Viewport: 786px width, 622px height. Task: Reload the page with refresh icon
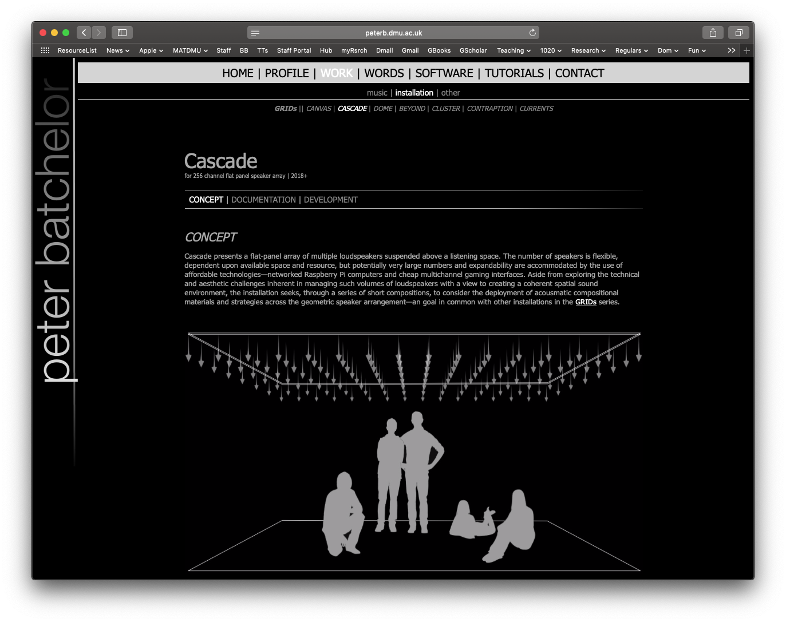click(532, 33)
